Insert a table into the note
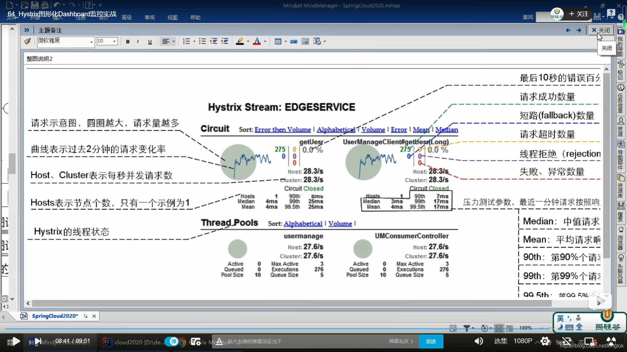 tap(278, 41)
